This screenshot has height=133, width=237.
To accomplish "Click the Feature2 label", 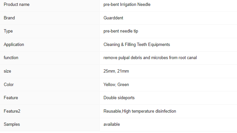I will click(12, 111).
